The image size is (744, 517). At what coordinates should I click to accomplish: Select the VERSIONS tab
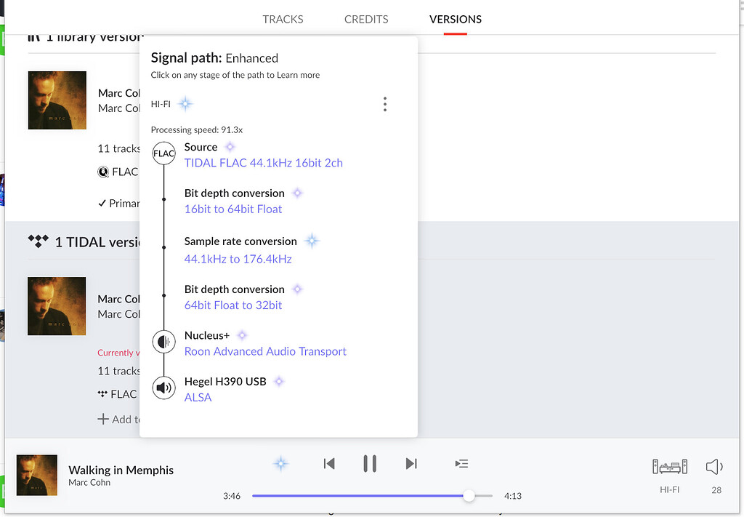[x=456, y=20]
